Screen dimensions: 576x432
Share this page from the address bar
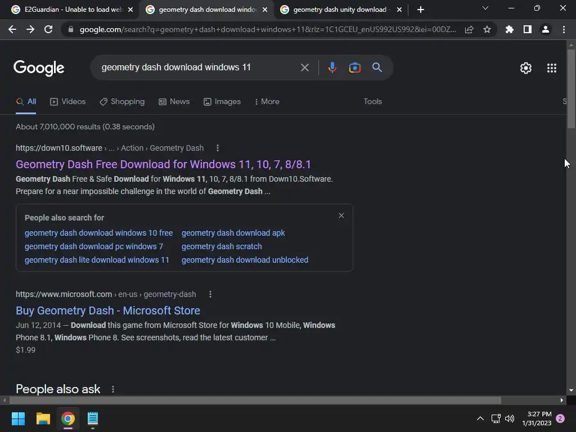coord(469,29)
